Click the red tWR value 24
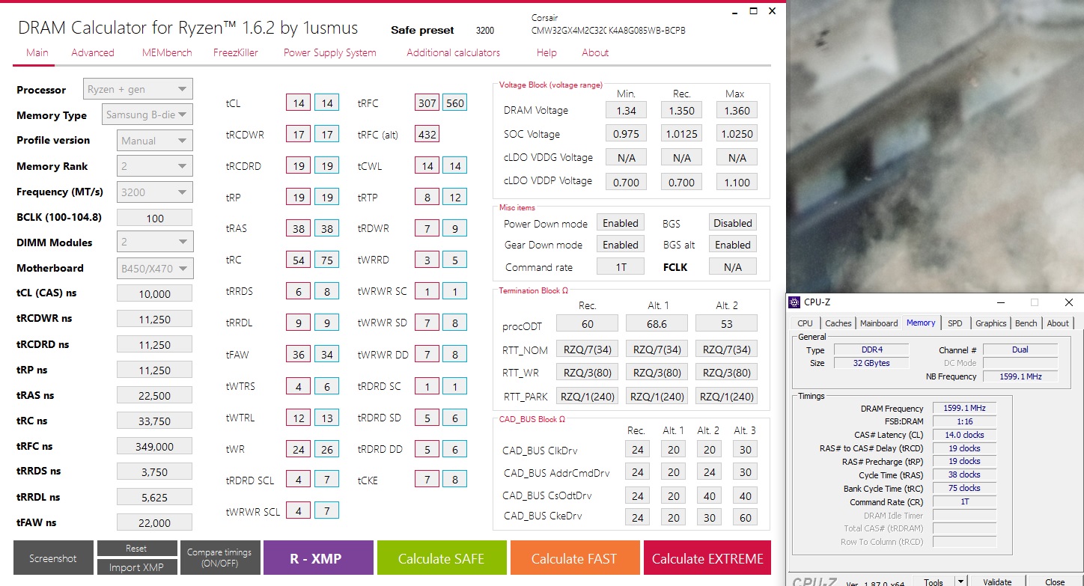 (299, 449)
